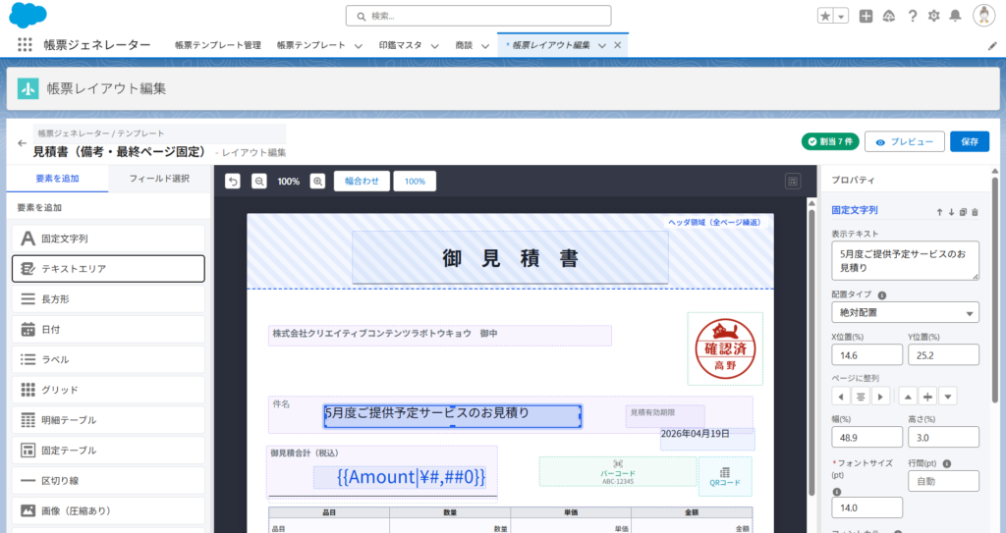Open the global create plus icon
Image resolution: width=1006 pixels, height=533 pixels.
(866, 16)
